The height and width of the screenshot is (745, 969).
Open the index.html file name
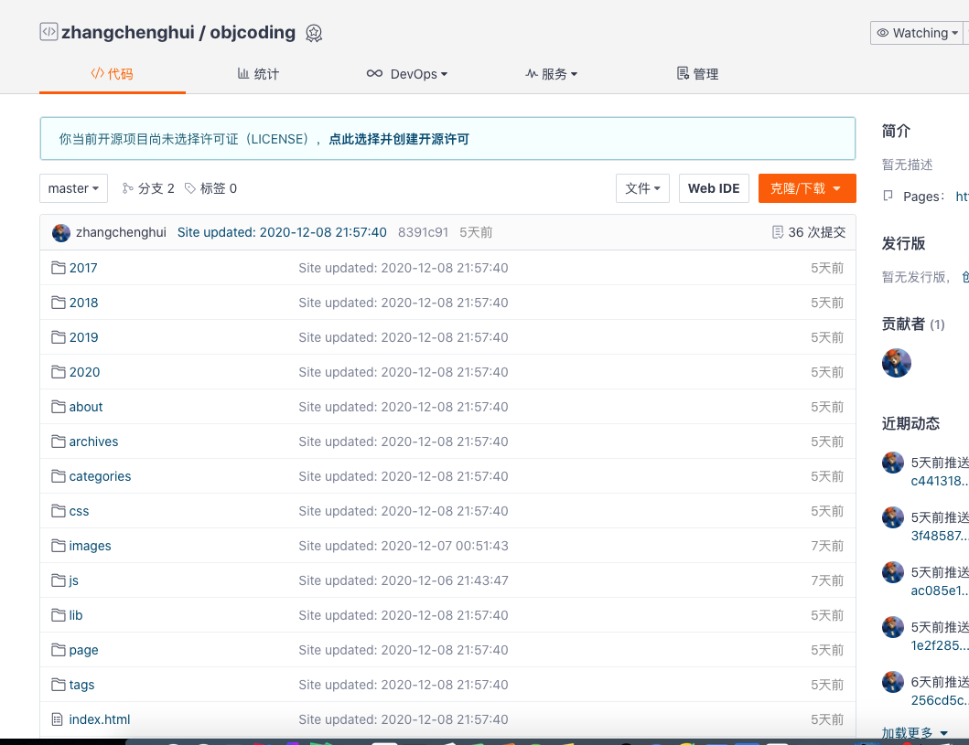(100, 719)
